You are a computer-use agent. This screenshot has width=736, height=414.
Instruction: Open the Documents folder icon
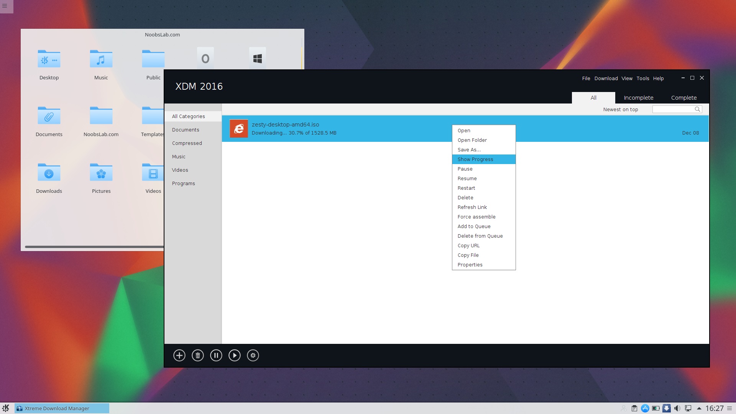tap(49, 116)
